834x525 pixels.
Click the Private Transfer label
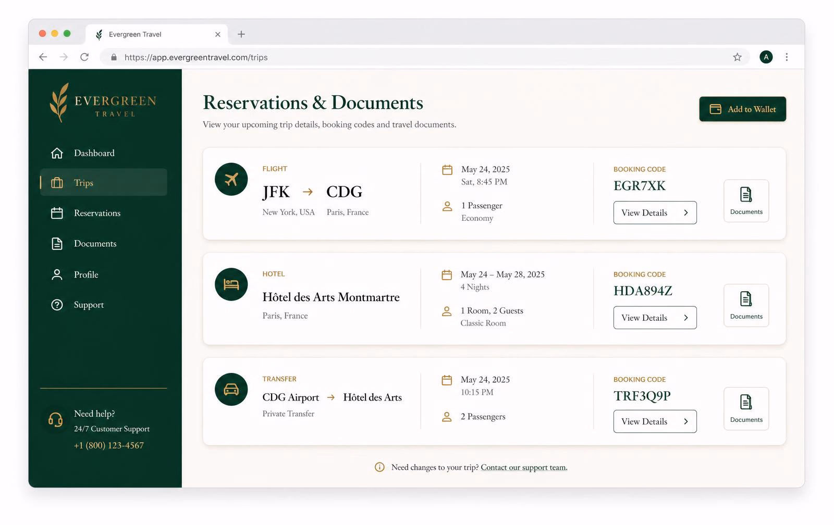pos(288,414)
